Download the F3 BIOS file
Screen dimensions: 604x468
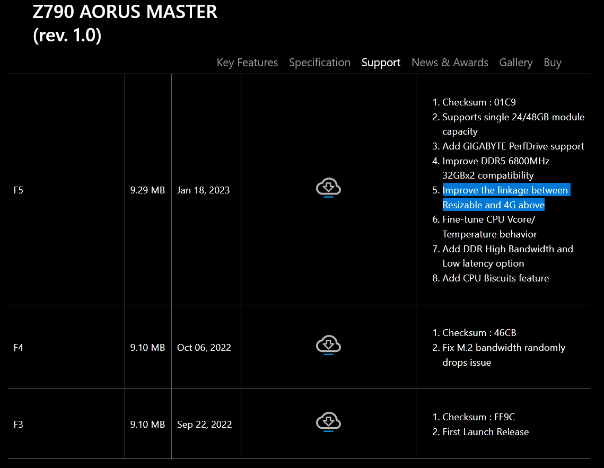[x=328, y=422]
